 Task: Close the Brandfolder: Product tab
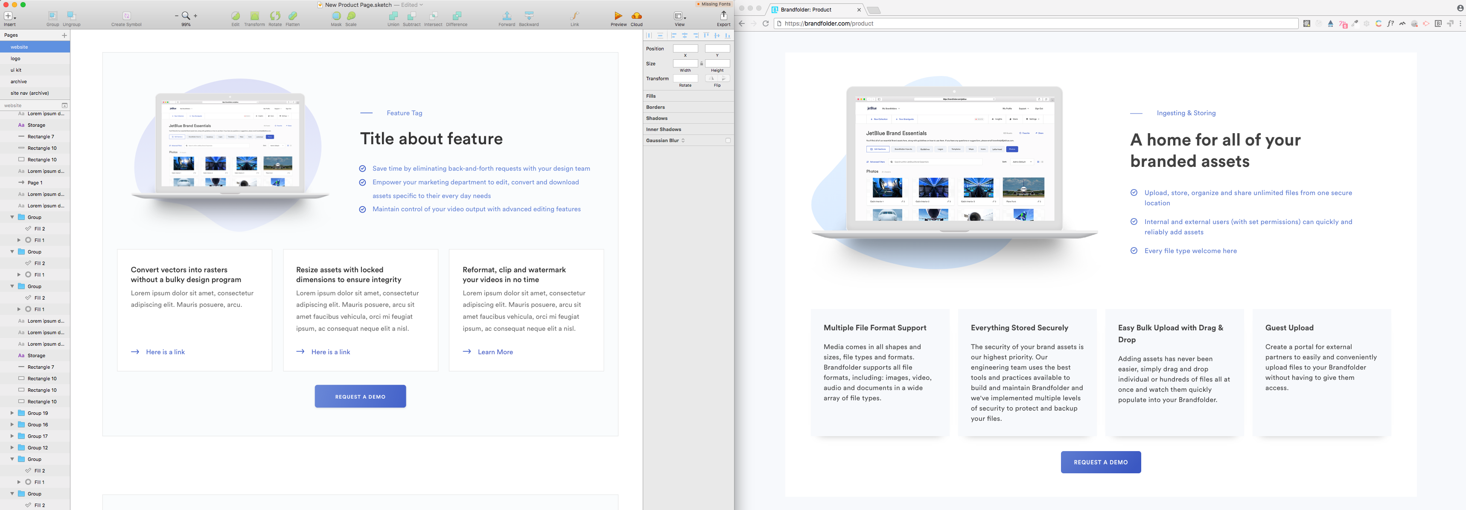(859, 10)
